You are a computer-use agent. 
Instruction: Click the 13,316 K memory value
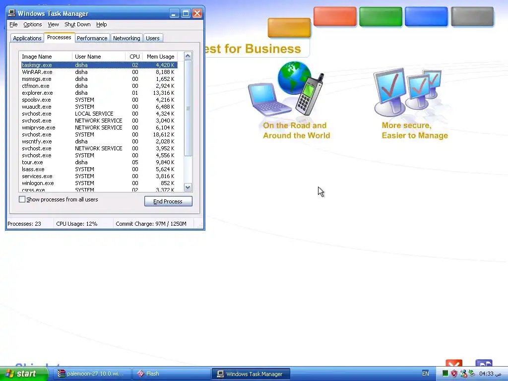pos(164,93)
